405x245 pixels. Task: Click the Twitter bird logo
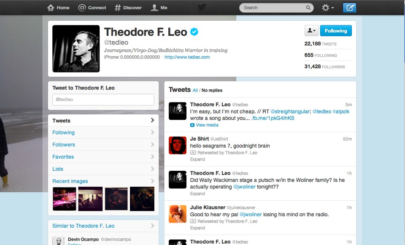tap(202, 7)
